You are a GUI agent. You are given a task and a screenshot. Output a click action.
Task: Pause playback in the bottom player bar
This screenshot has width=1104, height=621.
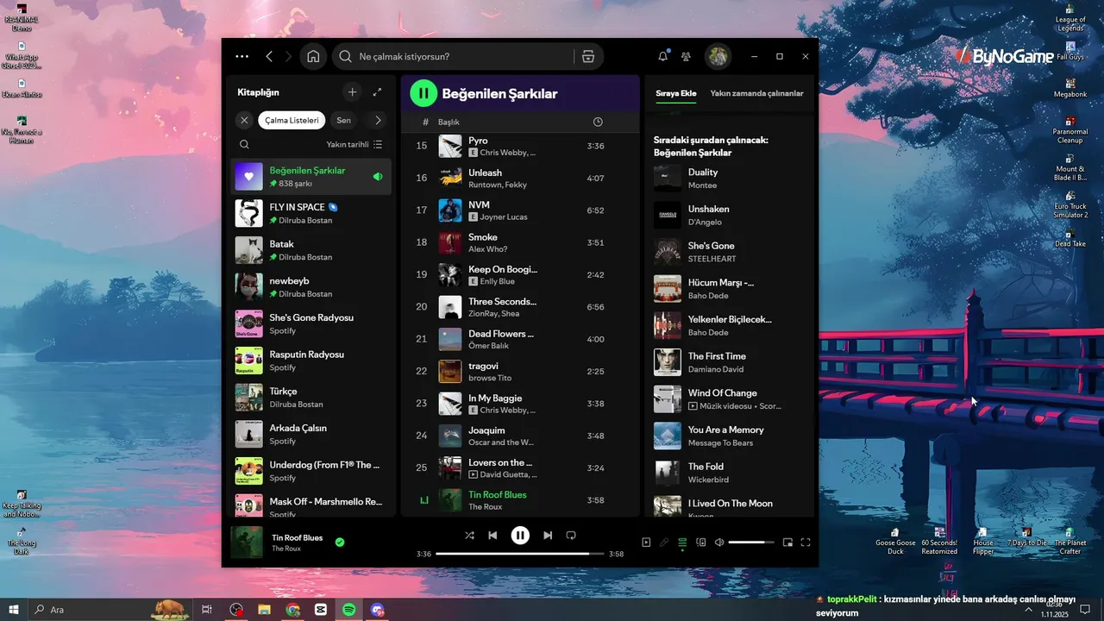pos(520,535)
